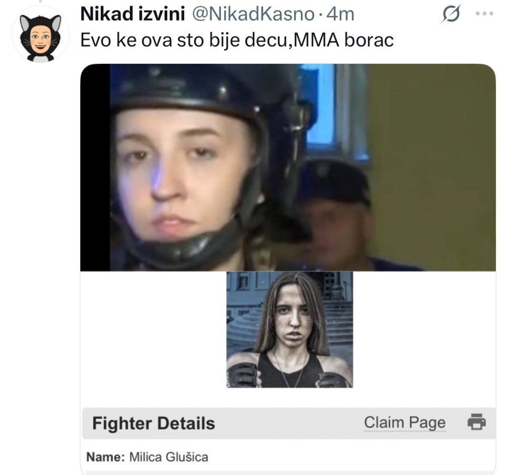Click the Fighter Details section header

pyautogui.click(x=153, y=423)
